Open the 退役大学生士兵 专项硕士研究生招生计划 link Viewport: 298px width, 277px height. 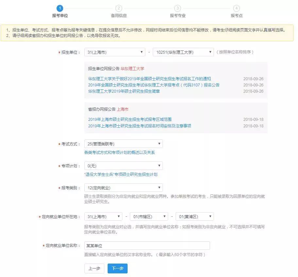tap(121, 175)
